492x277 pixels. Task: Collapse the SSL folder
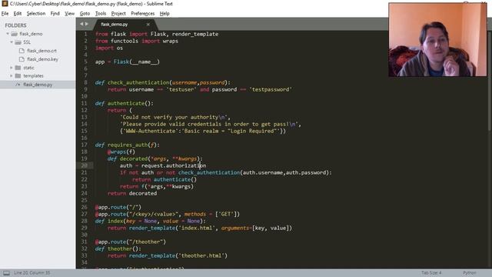(12, 42)
